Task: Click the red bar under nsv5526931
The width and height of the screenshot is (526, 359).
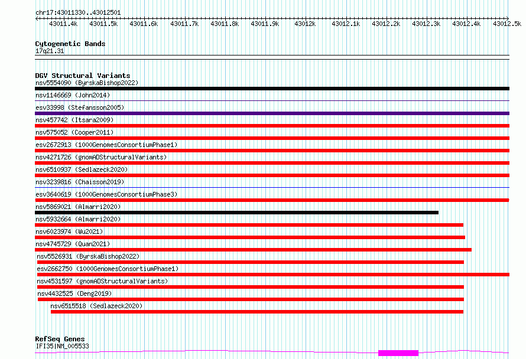Action: 250,262
